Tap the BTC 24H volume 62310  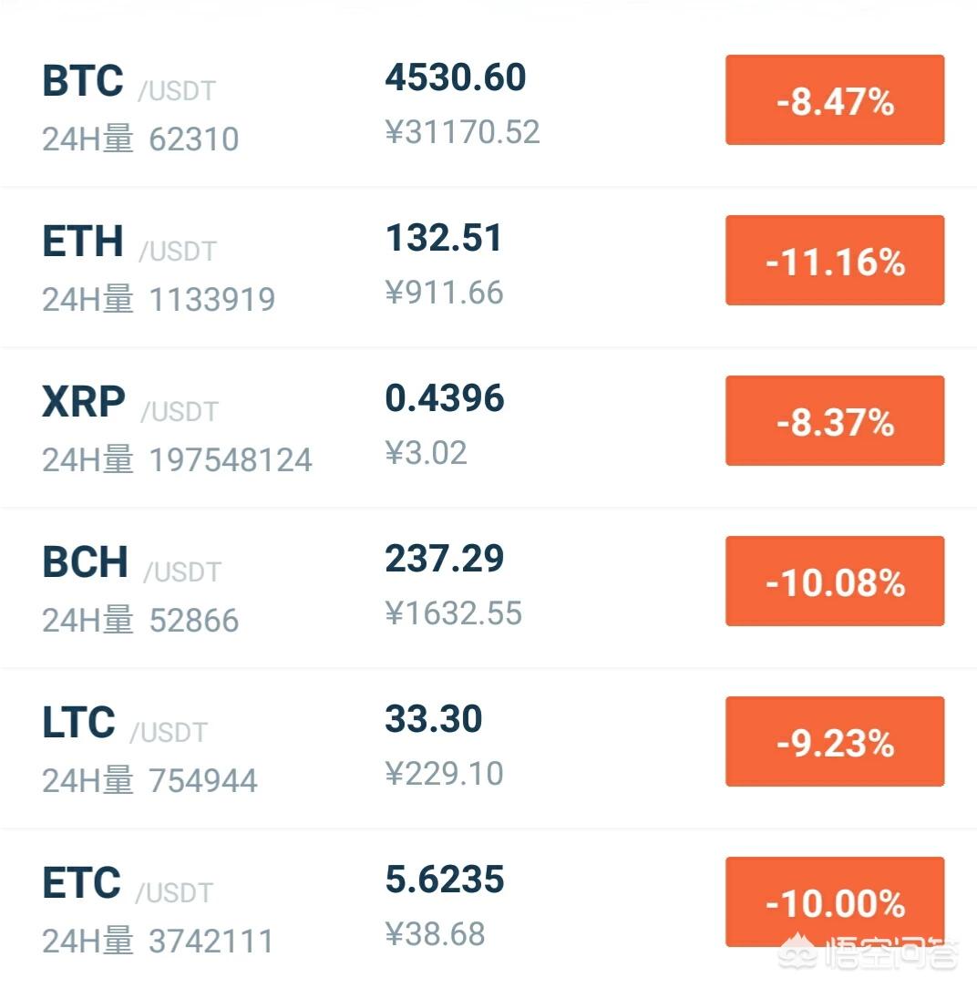tap(193, 139)
